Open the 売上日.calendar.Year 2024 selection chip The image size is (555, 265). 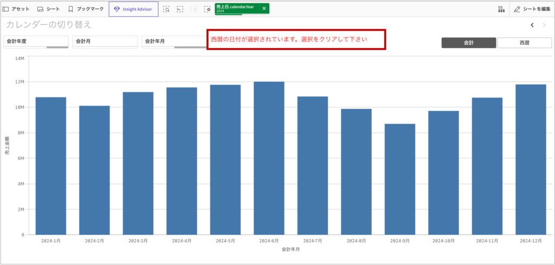click(x=236, y=9)
